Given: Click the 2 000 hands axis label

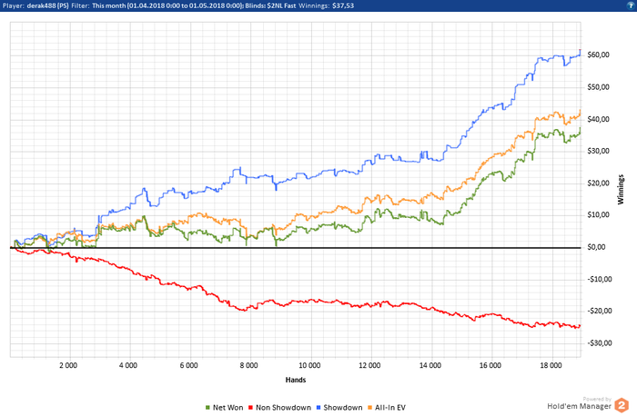Looking at the screenshot, I should pos(68,365).
